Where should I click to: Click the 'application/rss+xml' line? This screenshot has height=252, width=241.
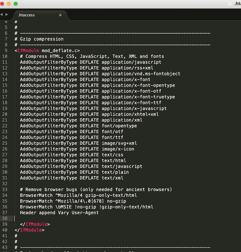tap(87, 68)
